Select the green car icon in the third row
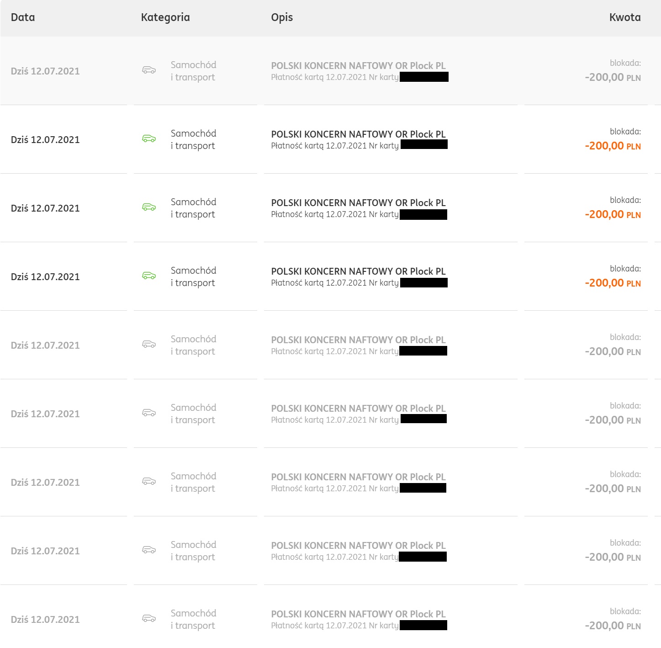 tap(149, 207)
